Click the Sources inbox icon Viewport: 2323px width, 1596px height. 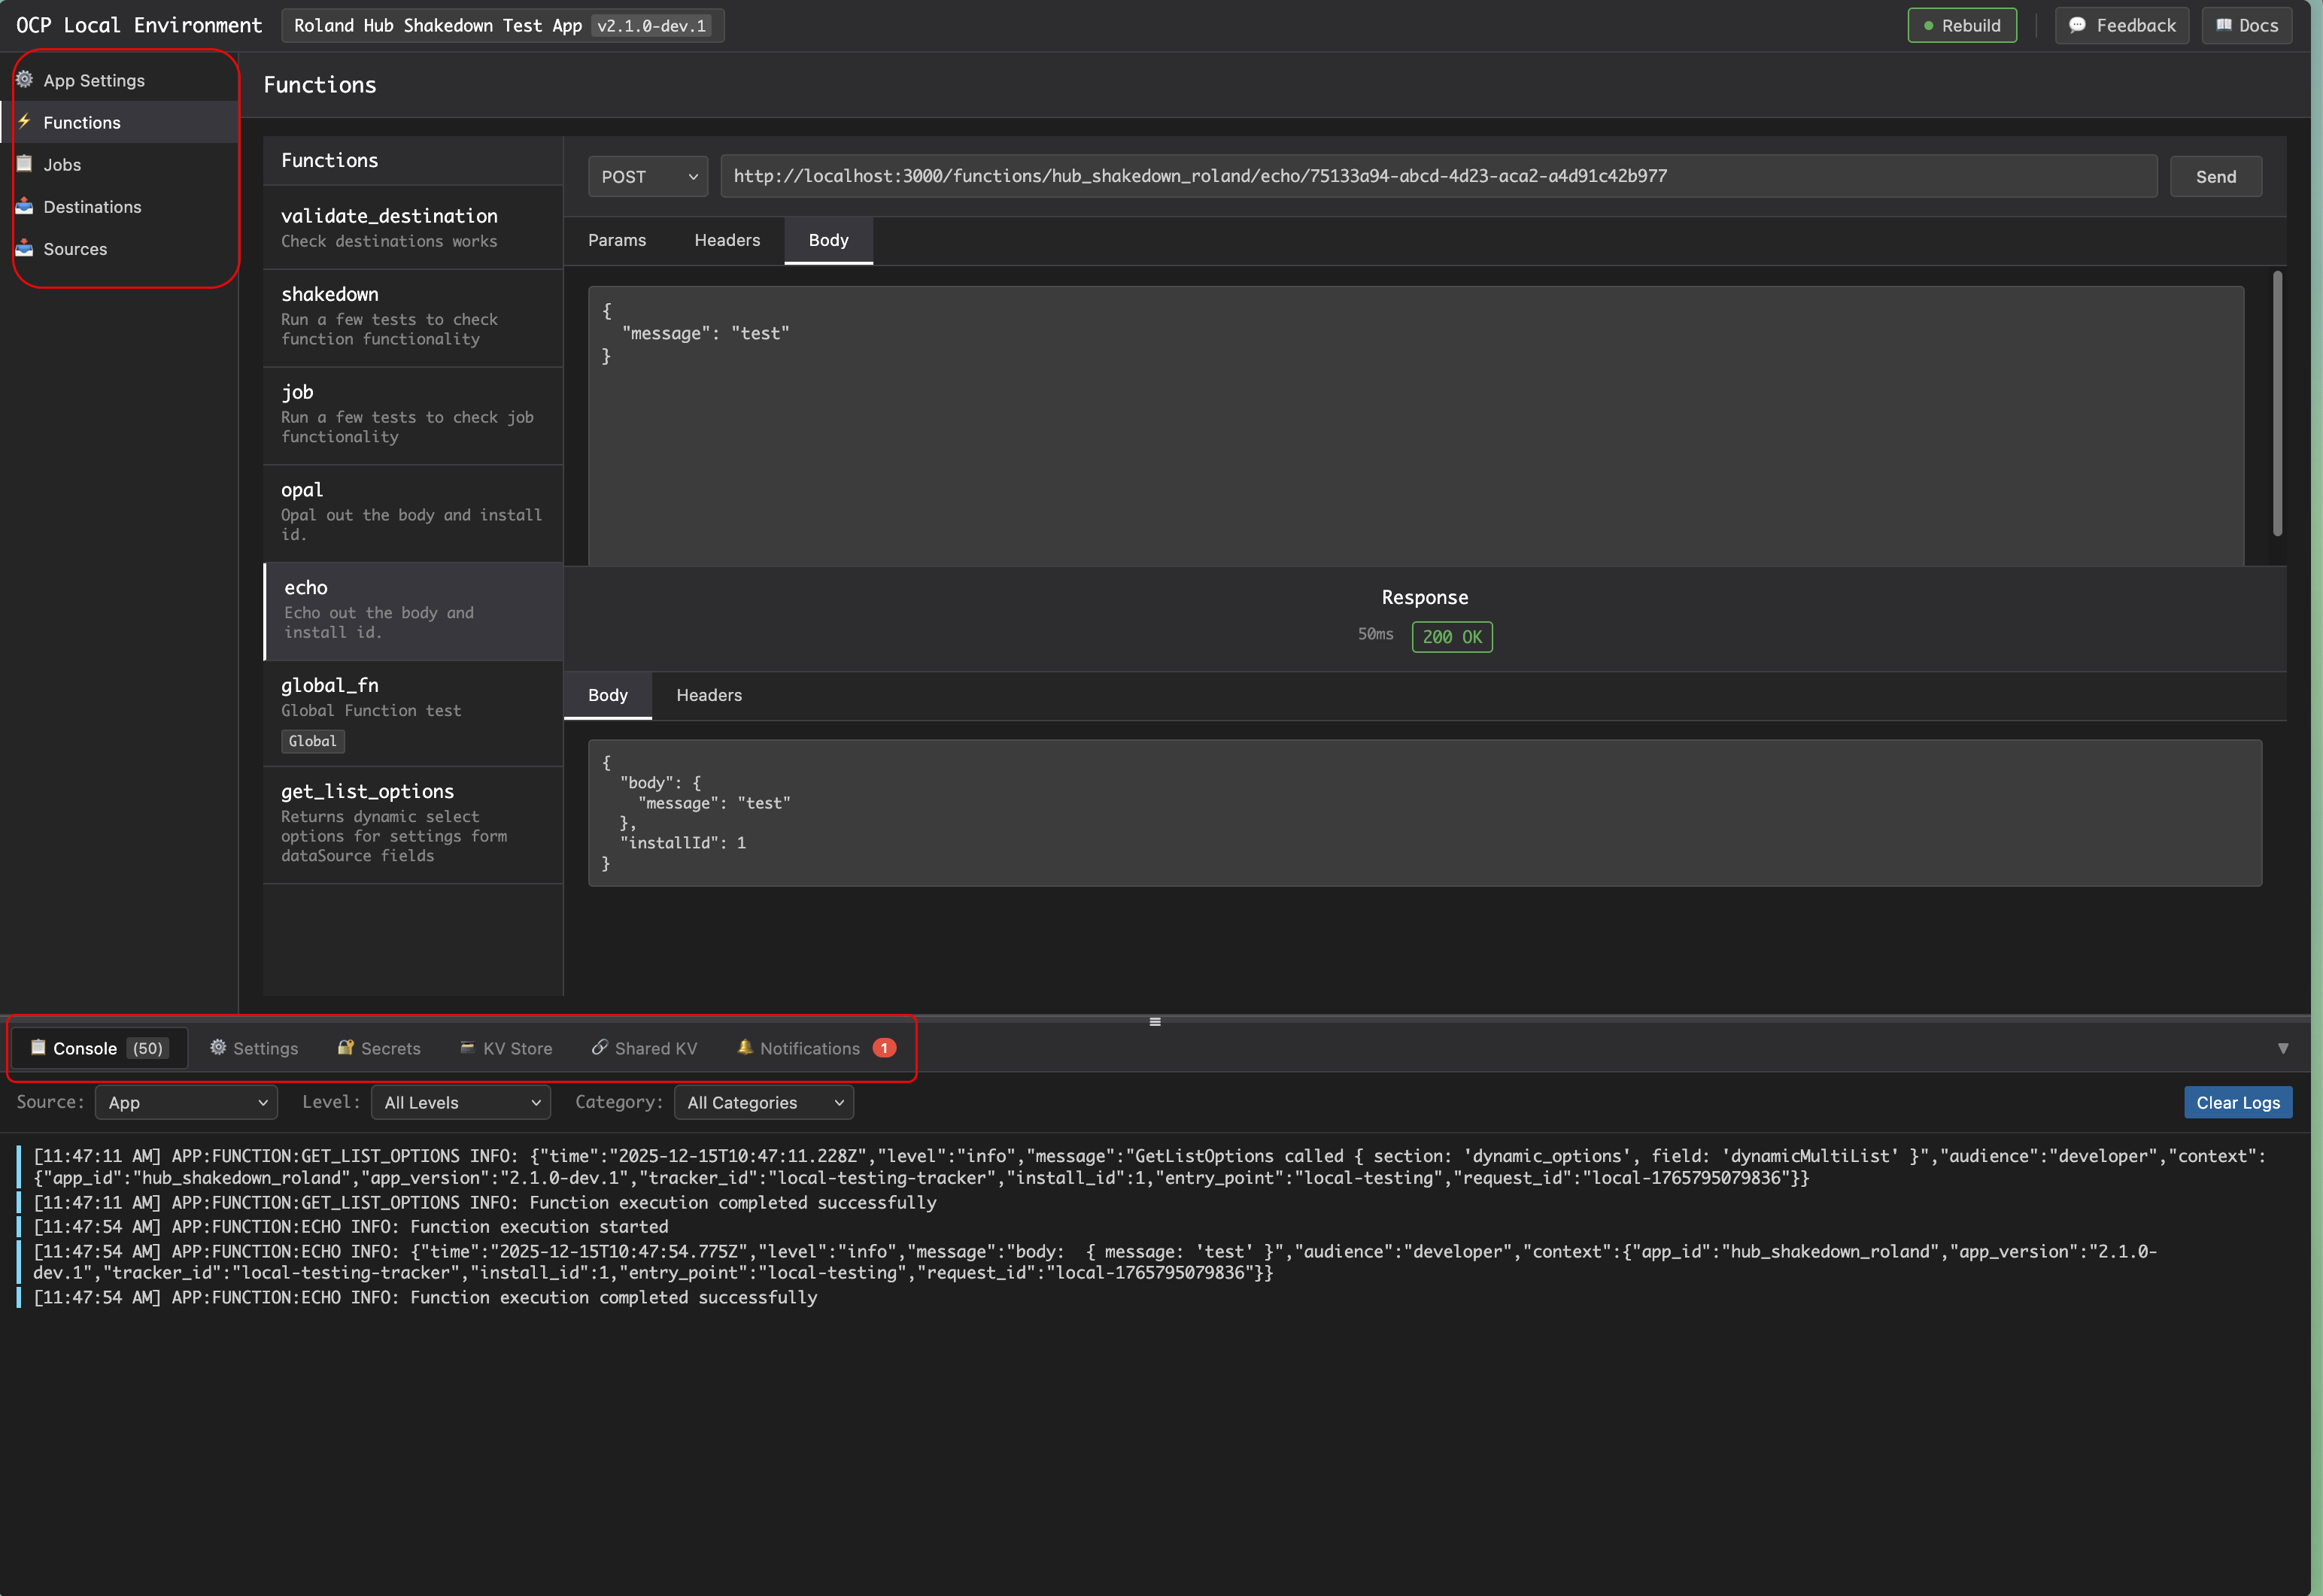(25, 248)
